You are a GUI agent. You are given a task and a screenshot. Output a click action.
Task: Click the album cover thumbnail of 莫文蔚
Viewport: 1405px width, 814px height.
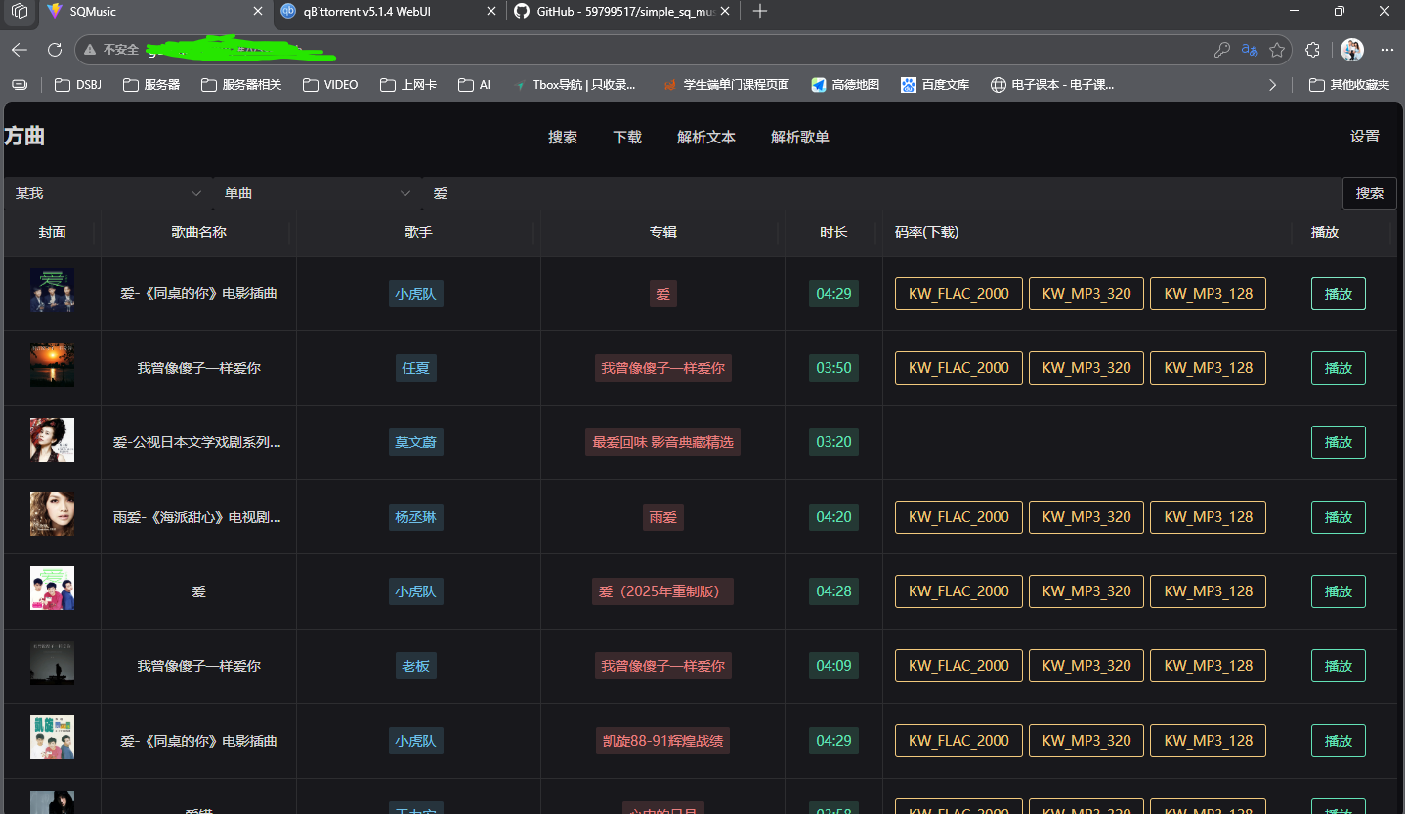[x=52, y=440]
